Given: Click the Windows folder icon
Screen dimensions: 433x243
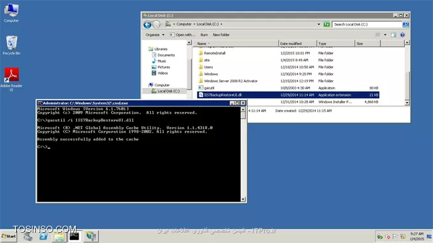Looking at the screenshot, I should (201, 74).
